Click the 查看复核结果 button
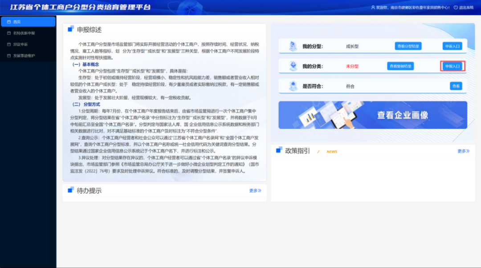481x268 pixels. click(400, 66)
